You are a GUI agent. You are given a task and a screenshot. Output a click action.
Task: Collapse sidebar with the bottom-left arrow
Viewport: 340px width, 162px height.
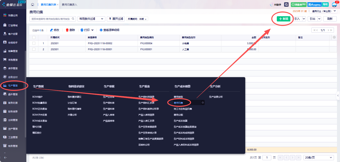[5, 158]
